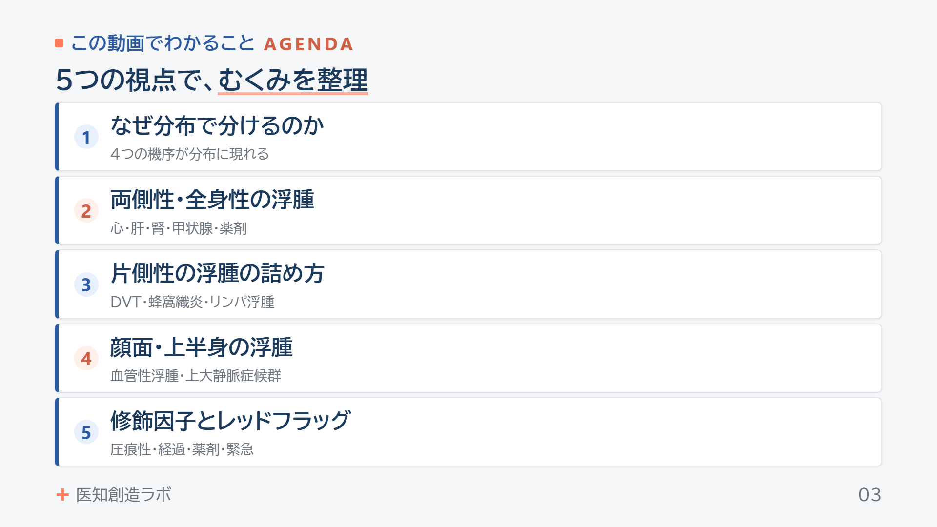
Task: Click the subtitle 圧痕性・経過・薬剤・緊急
Action: (x=182, y=449)
